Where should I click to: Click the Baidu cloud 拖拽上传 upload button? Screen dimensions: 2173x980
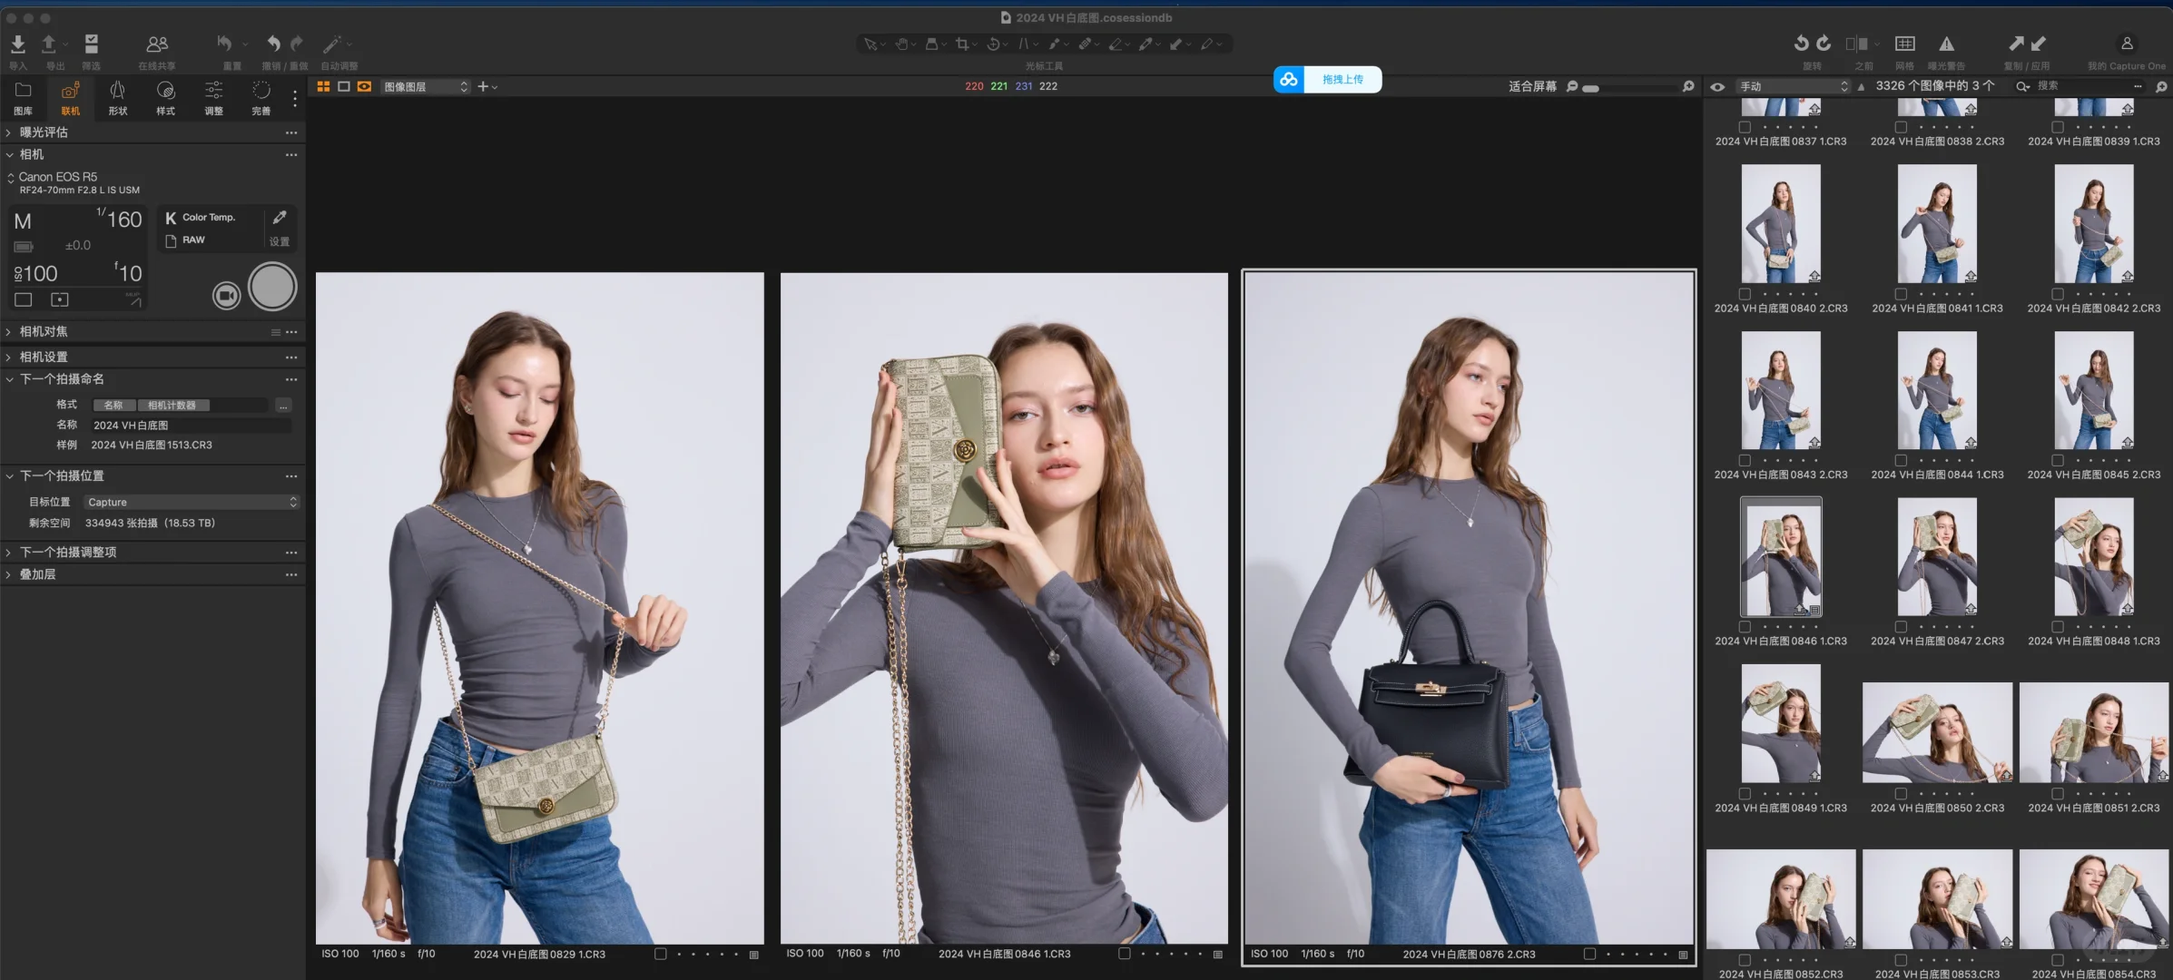tap(1327, 79)
